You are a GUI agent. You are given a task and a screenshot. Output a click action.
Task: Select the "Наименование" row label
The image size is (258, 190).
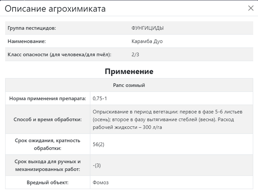(x=27, y=41)
